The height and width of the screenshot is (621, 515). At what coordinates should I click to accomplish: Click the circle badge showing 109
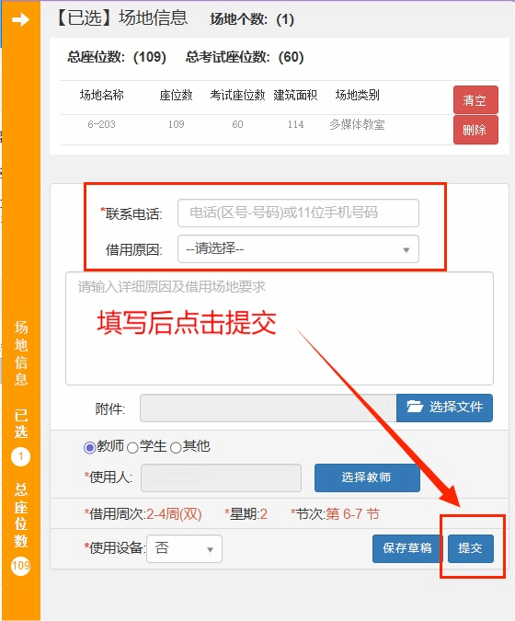[20, 566]
